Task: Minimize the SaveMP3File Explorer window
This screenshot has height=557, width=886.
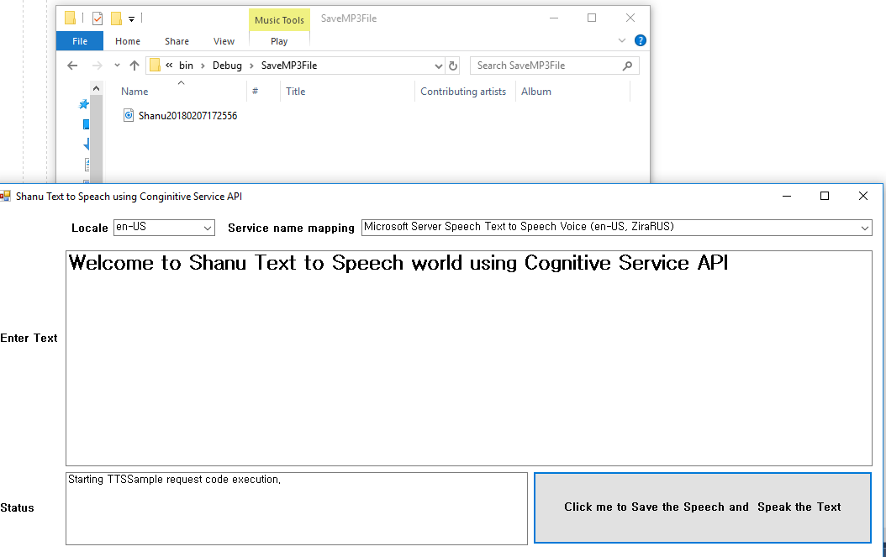Action: [x=554, y=18]
